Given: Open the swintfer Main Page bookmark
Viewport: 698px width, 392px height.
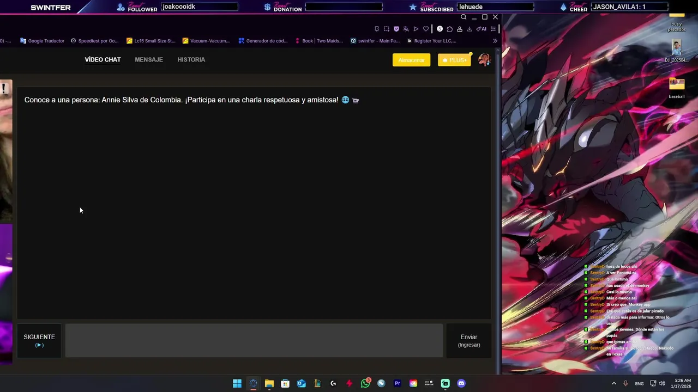Looking at the screenshot, I should (375, 41).
